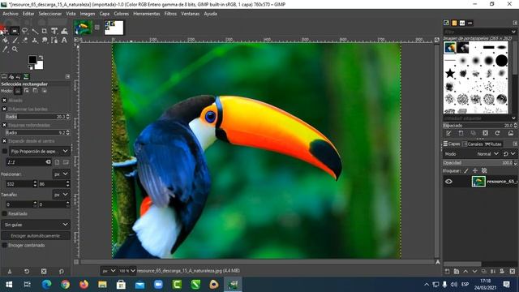Open the layer Modo Normal dropdown
Image resolution: width=519 pixels, height=292 pixels.
point(487,154)
